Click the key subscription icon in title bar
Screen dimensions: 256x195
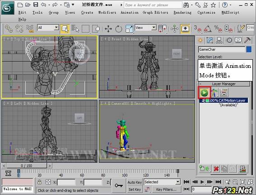click(x=198, y=5)
